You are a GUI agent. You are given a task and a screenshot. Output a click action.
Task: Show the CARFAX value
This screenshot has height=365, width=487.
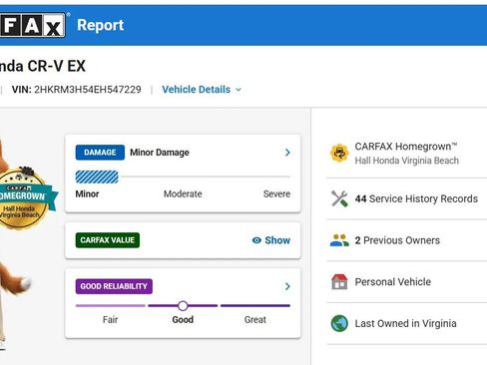pyautogui.click(x=271, y=240)
